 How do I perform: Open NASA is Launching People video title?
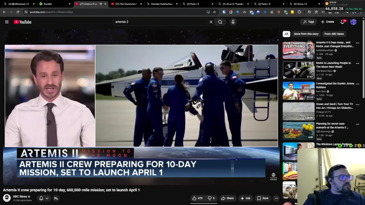pos(333,65)
